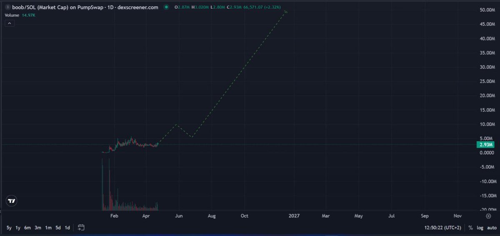
Task: Click the Oct time axis label
Action: [245, 216]
